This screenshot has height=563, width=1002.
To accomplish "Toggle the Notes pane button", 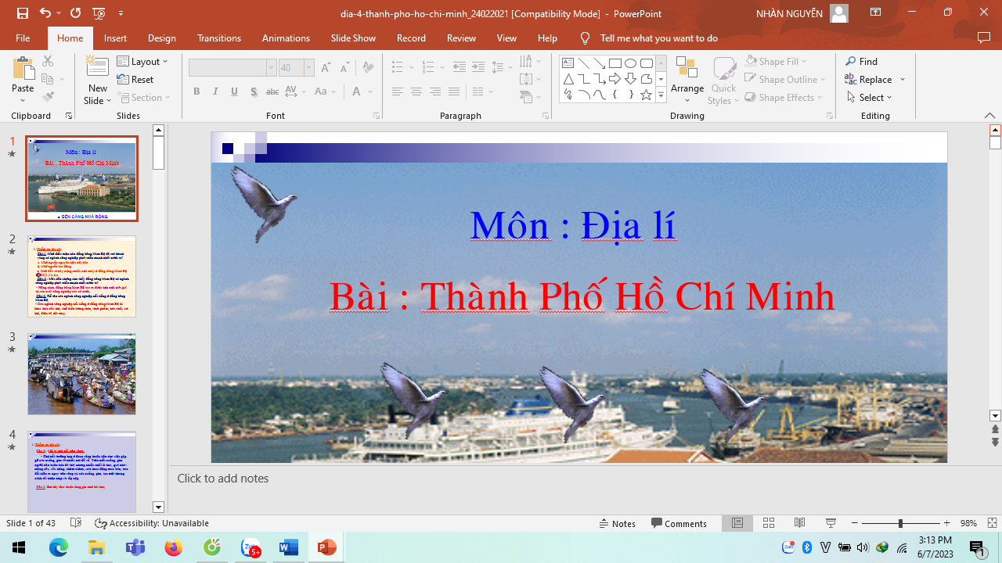I will (x=617, y=523).
